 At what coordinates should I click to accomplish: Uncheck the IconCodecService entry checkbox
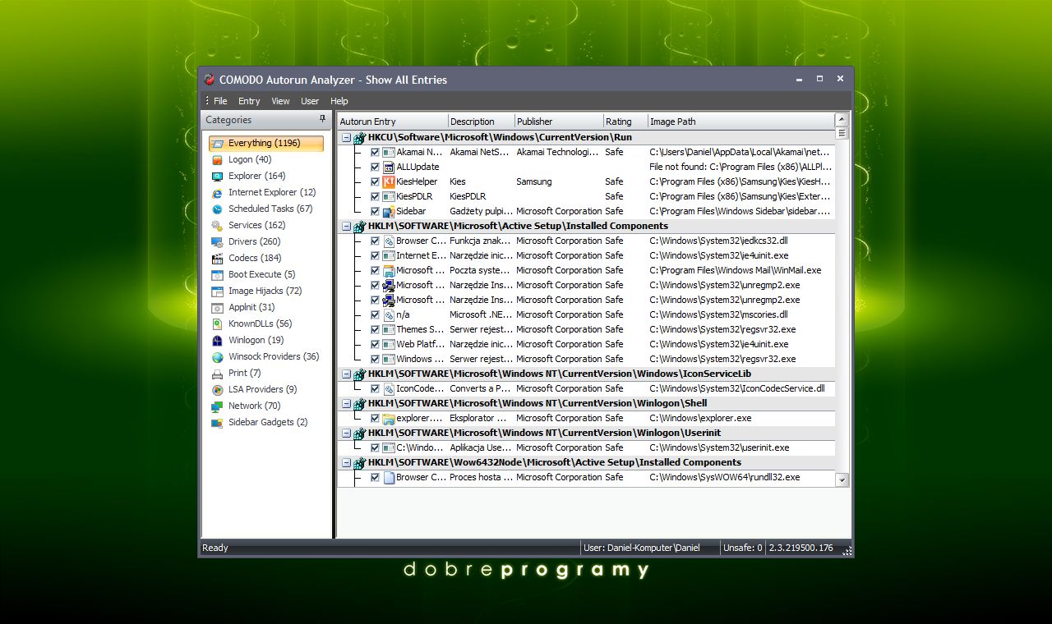point(375,388)
